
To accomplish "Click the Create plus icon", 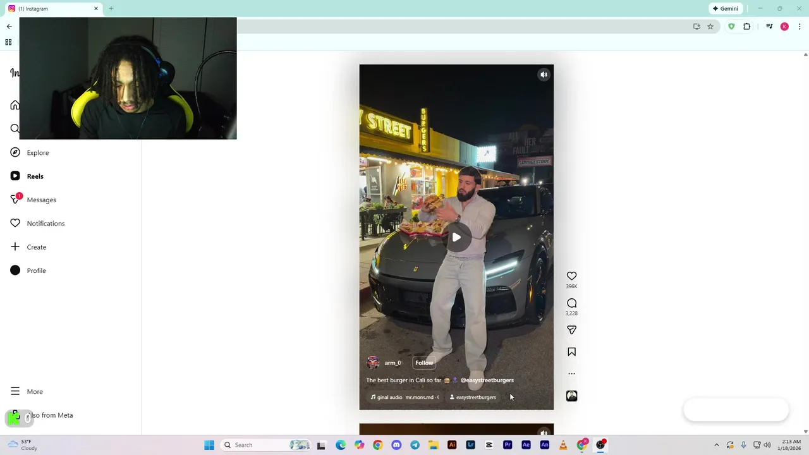I will click(x=15, y=246).
